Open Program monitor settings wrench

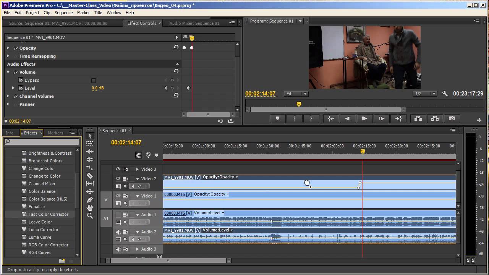point(445,94)
